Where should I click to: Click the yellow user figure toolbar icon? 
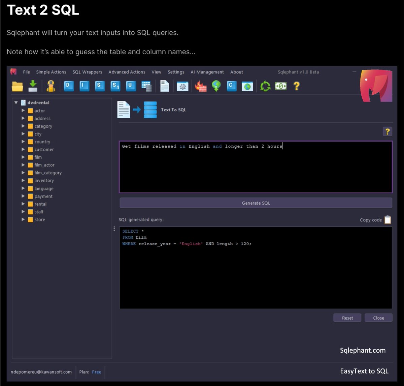click(x=51, y=86)
